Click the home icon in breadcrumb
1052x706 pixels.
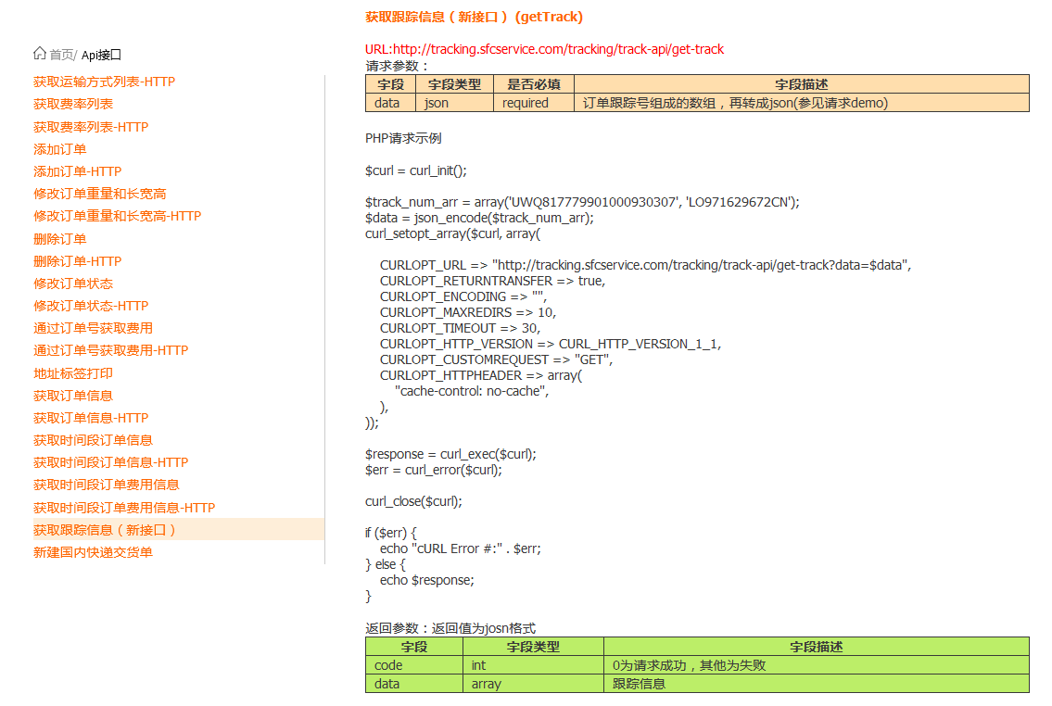click(40, 54)
